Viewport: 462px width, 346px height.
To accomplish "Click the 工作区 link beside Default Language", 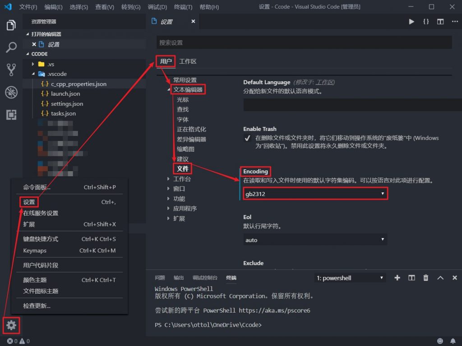I will click(x=325, y=82).
